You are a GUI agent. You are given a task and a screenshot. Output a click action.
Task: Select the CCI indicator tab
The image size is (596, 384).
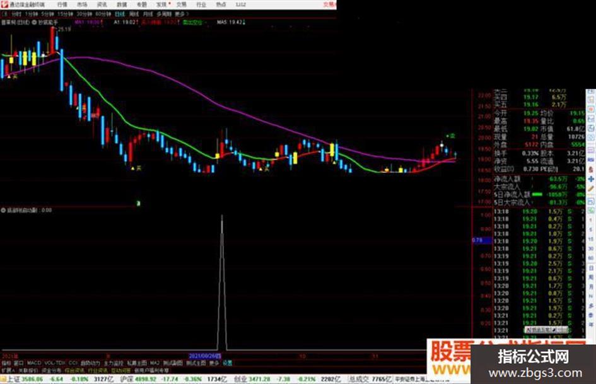(73, 363)
